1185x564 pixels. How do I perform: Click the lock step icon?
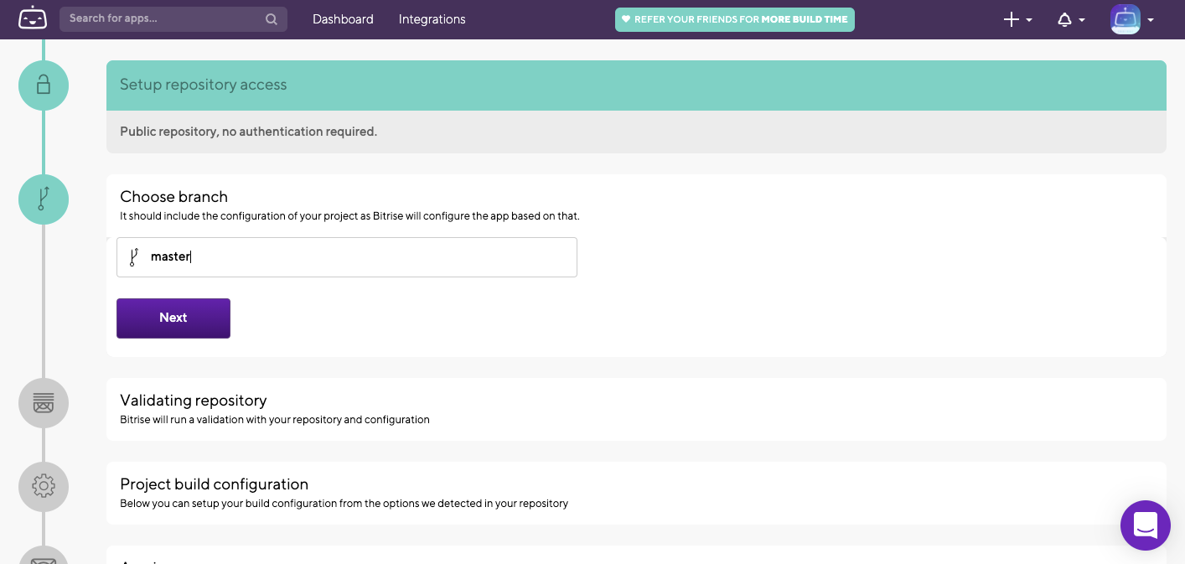(x=44, y=85)
